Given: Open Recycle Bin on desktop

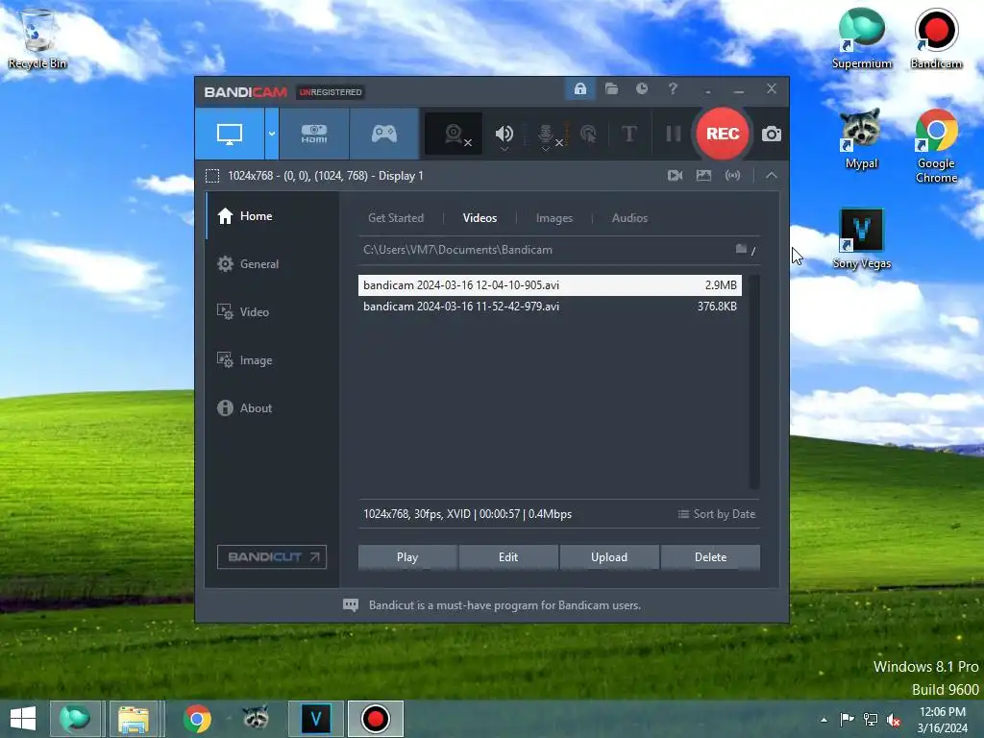Looking at the screenshot, I should click(37, 38).
